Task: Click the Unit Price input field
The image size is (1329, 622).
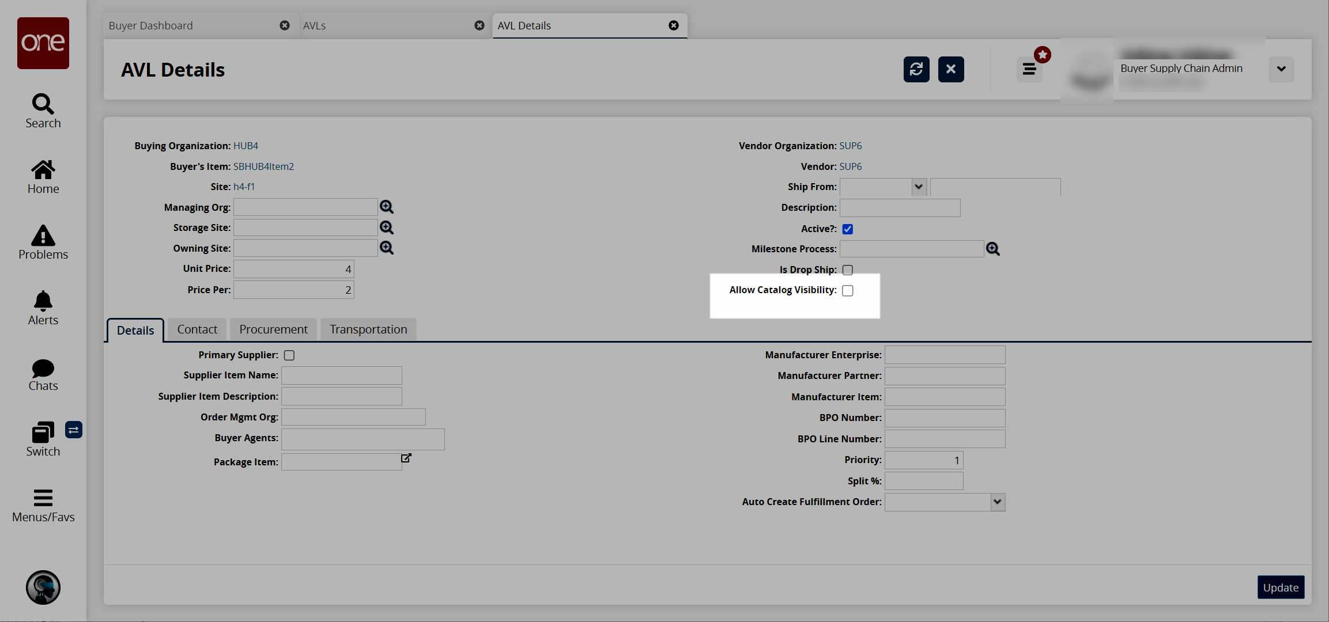Action: click(293, 269)
